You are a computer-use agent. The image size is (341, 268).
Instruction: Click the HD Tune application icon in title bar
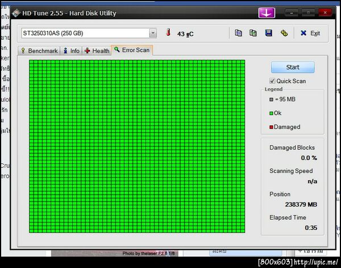click(16, 13)
